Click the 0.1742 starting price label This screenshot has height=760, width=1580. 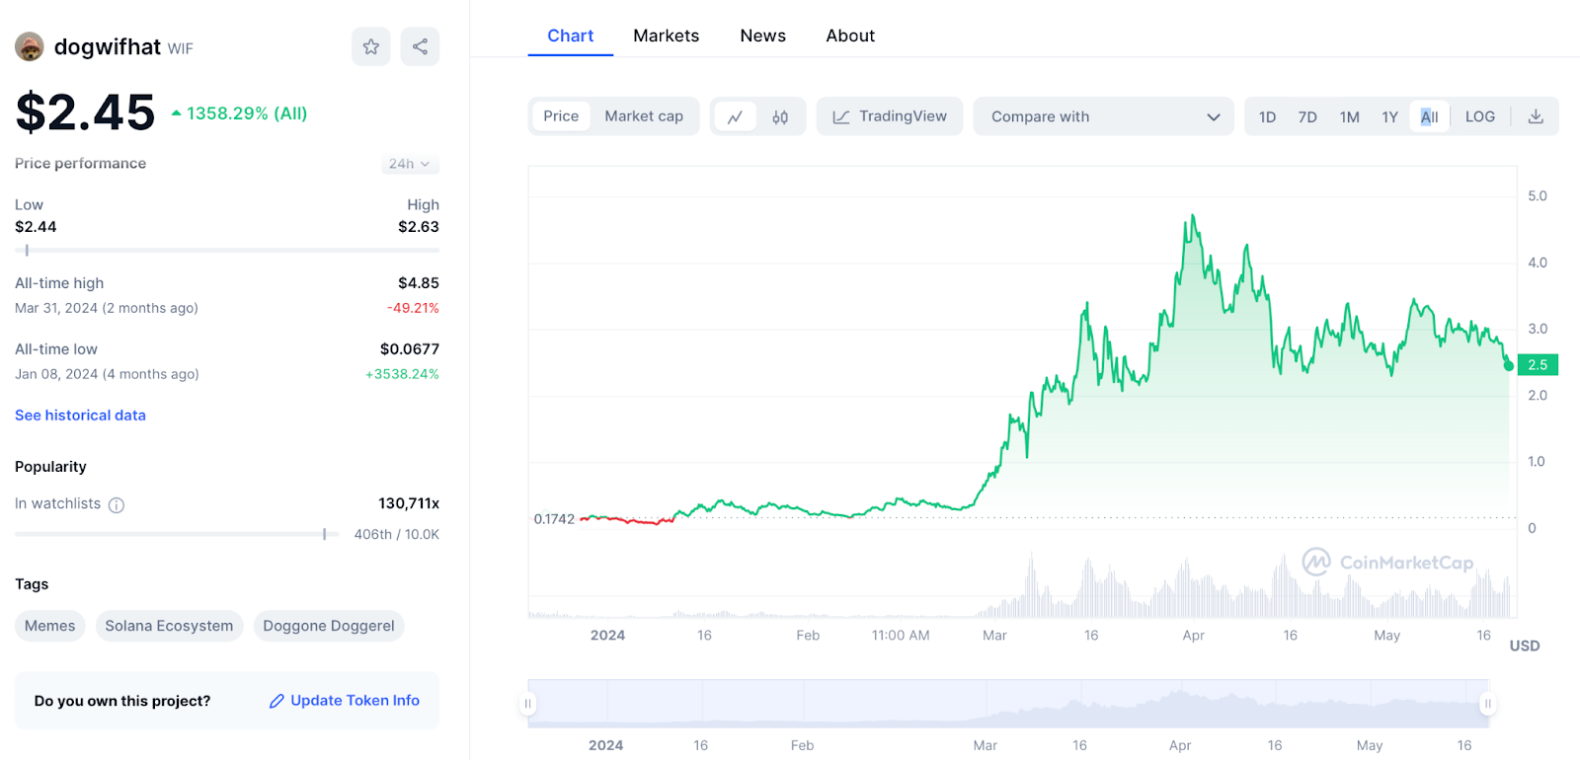(x=554, y=519)
